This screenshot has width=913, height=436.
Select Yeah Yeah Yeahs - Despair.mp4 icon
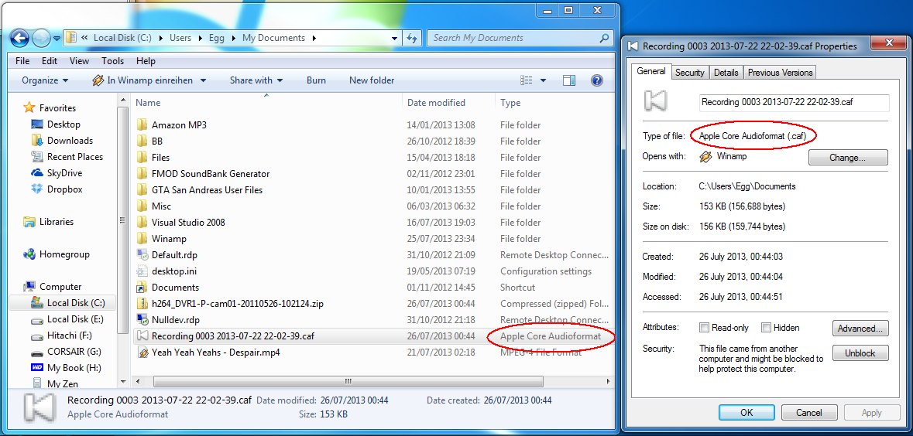coord(142,352)
